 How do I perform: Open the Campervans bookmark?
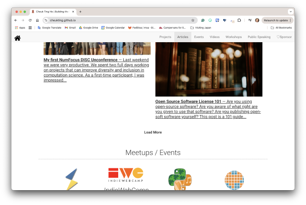coord(172,28)
